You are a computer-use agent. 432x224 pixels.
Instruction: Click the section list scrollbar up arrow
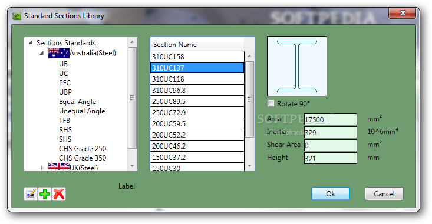(x=249, y=56)
